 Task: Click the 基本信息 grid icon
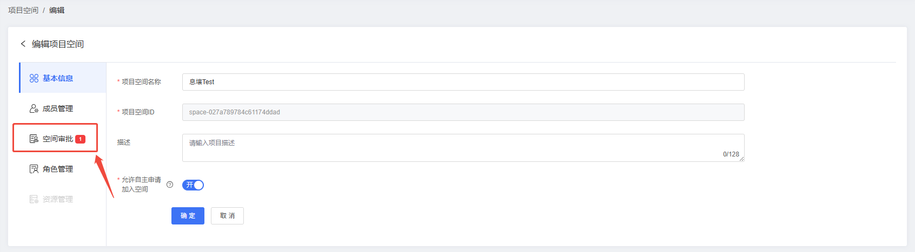pos(34,78)
